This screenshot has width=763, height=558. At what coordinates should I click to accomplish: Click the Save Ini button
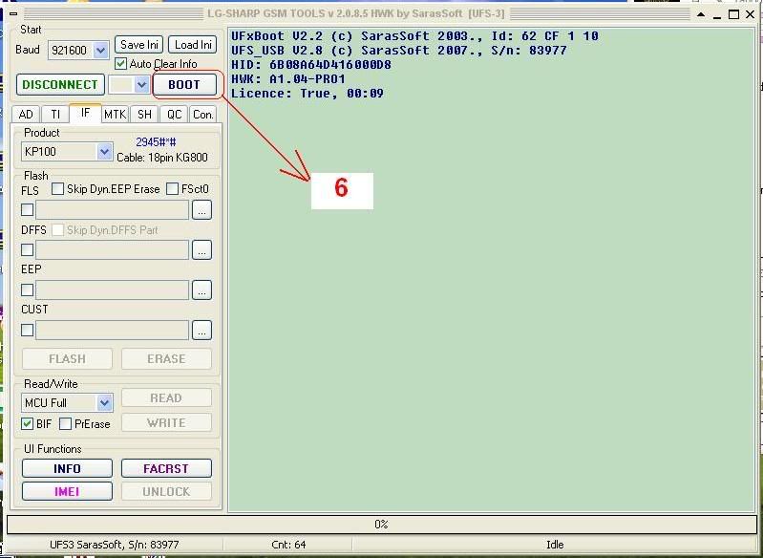pyautogui.click(x=139, y=45)
